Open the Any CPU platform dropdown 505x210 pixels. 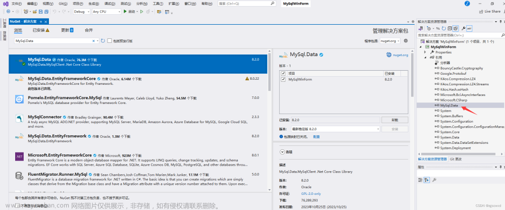pyautogui.click(x=106, y=11)
